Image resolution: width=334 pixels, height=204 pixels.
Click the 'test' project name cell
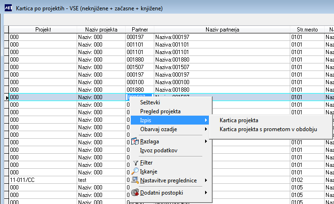pos(101,180)
